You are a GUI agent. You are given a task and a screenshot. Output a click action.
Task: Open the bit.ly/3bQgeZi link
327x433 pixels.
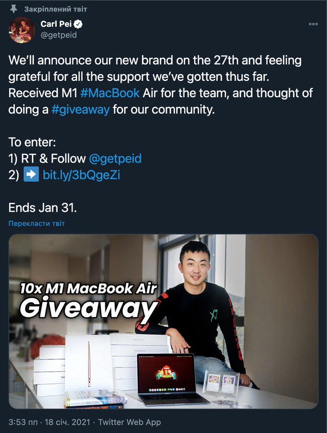point(81,175)
